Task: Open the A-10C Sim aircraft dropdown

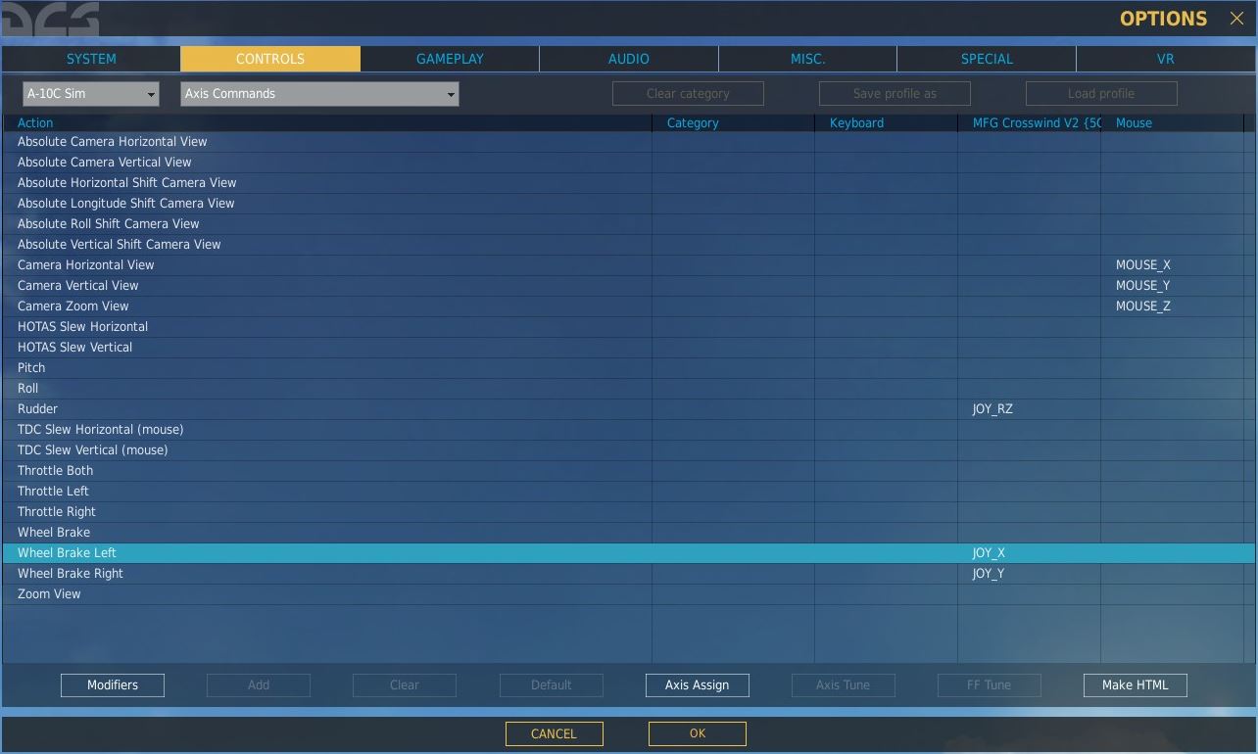Action: [x=91, y=94]
